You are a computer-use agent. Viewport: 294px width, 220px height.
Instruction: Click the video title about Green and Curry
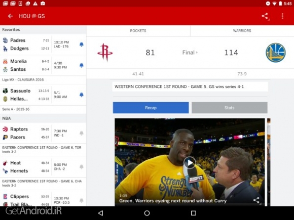click(x=173, y=201)
